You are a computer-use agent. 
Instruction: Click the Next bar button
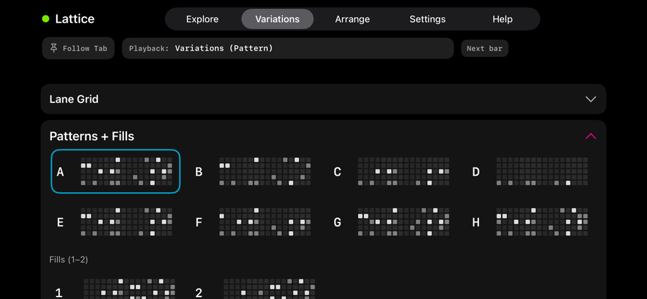[x=485, y=48]
